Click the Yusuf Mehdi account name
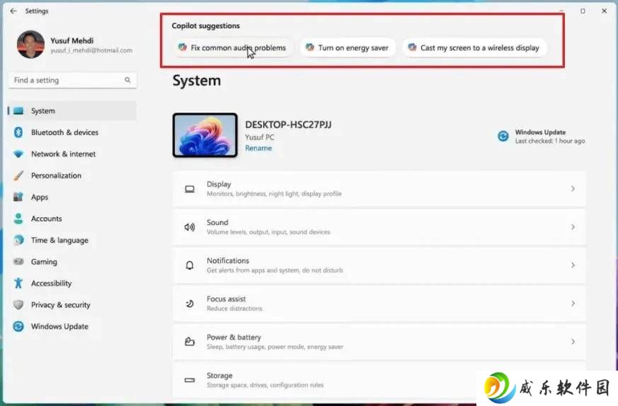The width and height of the screenshot is (618, 406). pyautogui.click(x=71, y=40)
